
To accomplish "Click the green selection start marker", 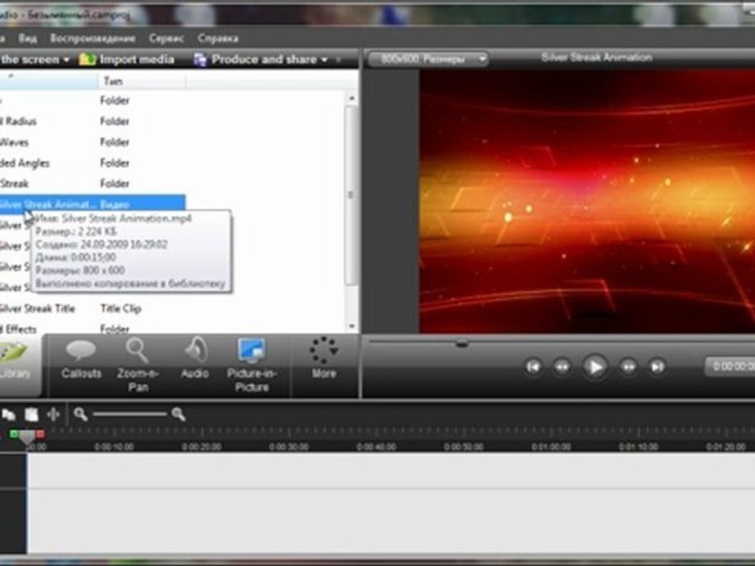I will [x=14, y=434].
